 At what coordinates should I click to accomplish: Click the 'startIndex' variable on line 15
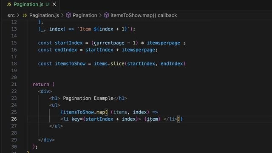[x=69, y=43]
